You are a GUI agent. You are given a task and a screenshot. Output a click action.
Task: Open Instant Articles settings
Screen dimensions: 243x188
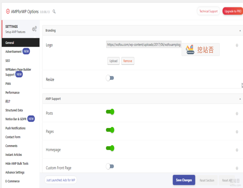click(14, 154)
